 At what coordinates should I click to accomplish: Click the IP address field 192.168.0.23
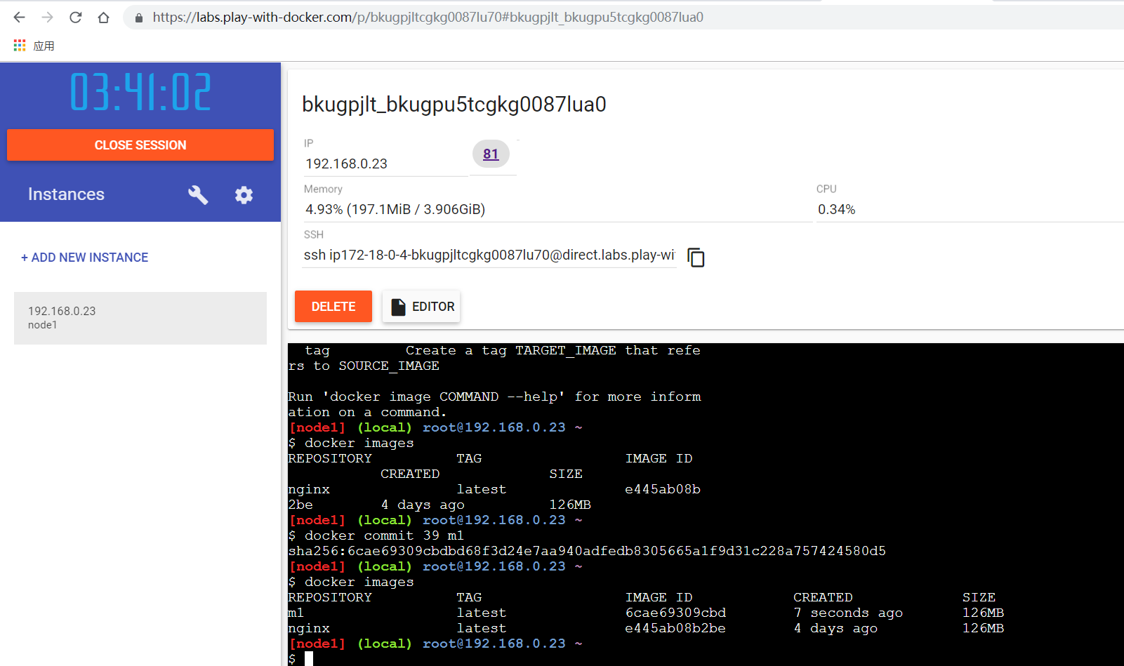click(x=385, y=164)
